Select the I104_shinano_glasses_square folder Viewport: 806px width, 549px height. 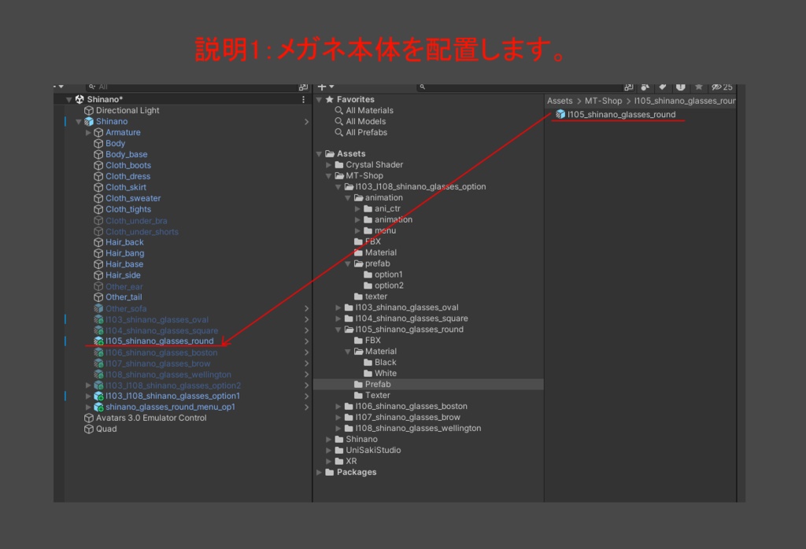click(411, 319)
